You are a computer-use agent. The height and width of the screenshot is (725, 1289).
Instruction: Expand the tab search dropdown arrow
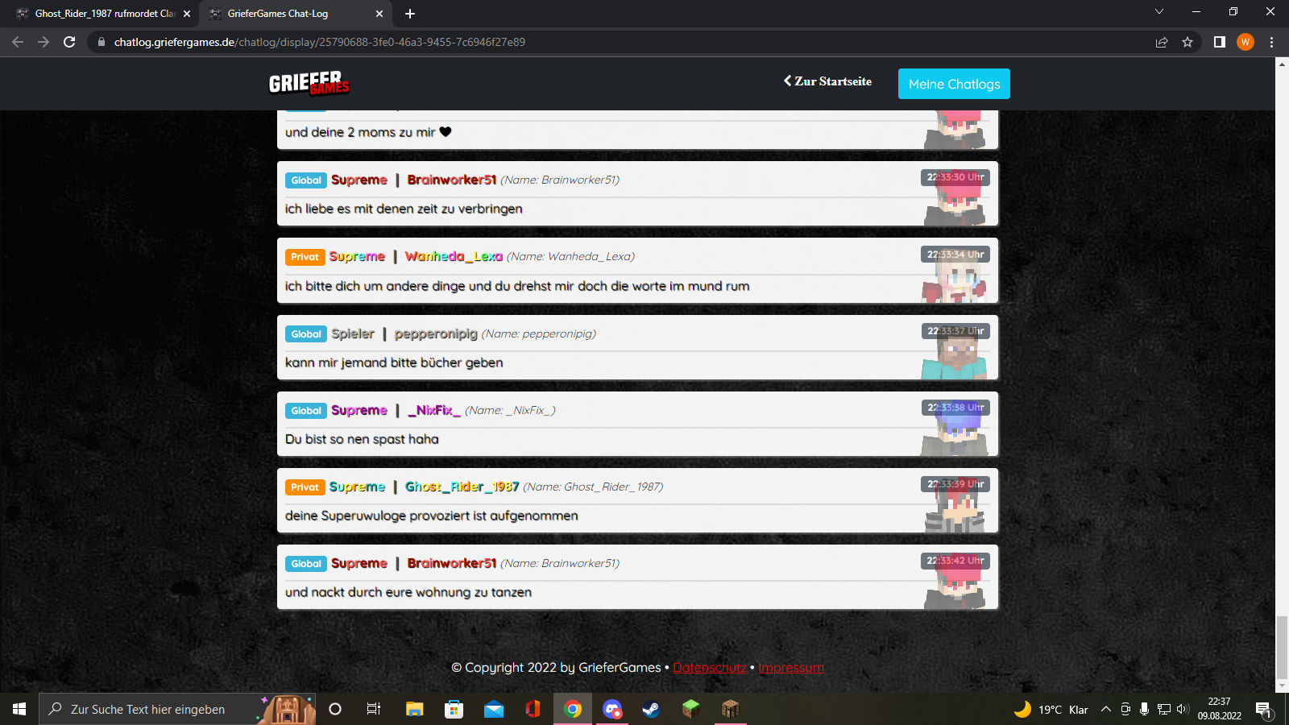(x=1159, y=11)
